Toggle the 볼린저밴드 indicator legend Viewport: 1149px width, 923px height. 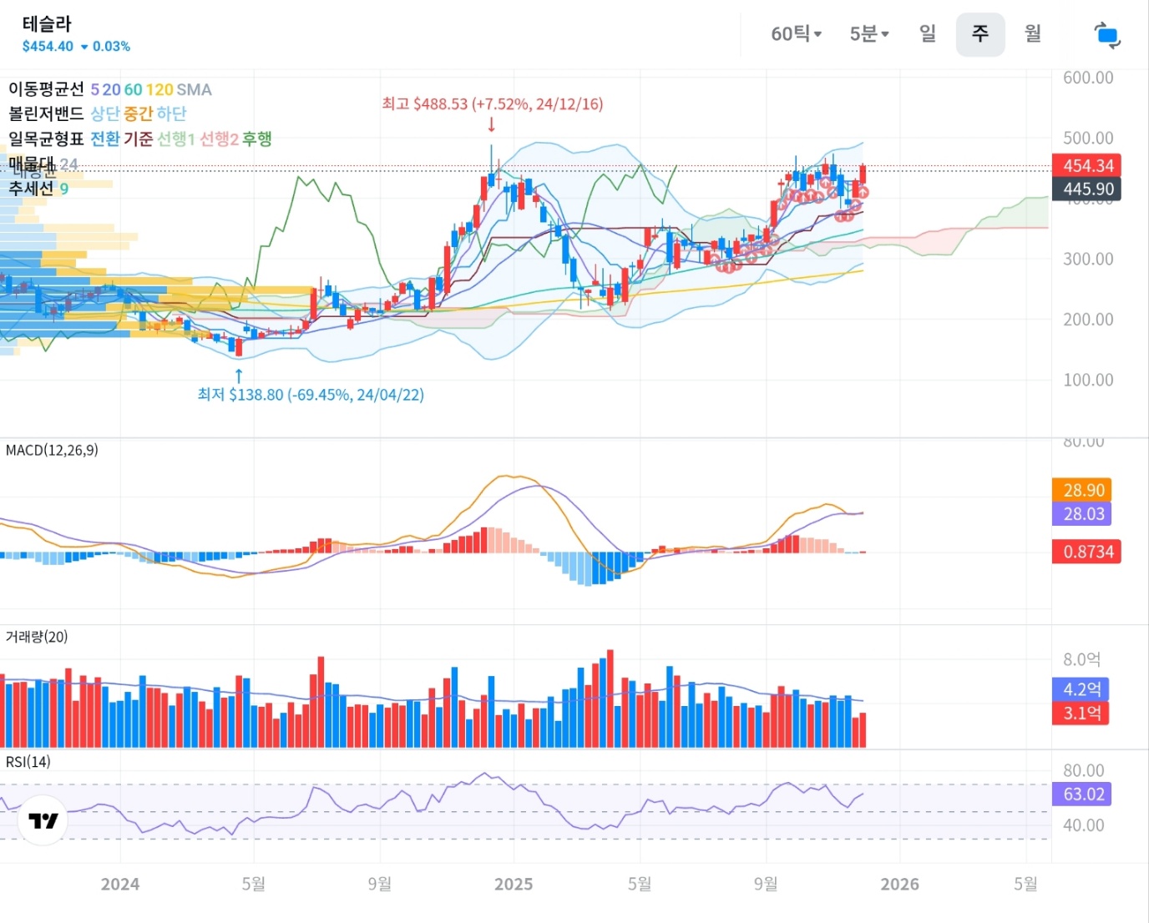coord(46,113)
